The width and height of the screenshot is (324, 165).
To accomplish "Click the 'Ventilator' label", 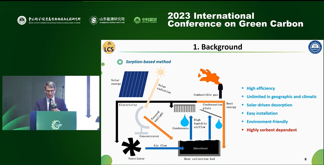I will pos(136,159).
